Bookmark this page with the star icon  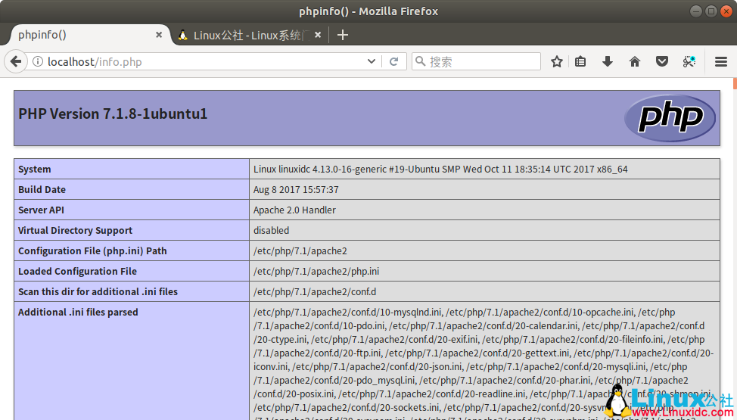tap(556, 61)
